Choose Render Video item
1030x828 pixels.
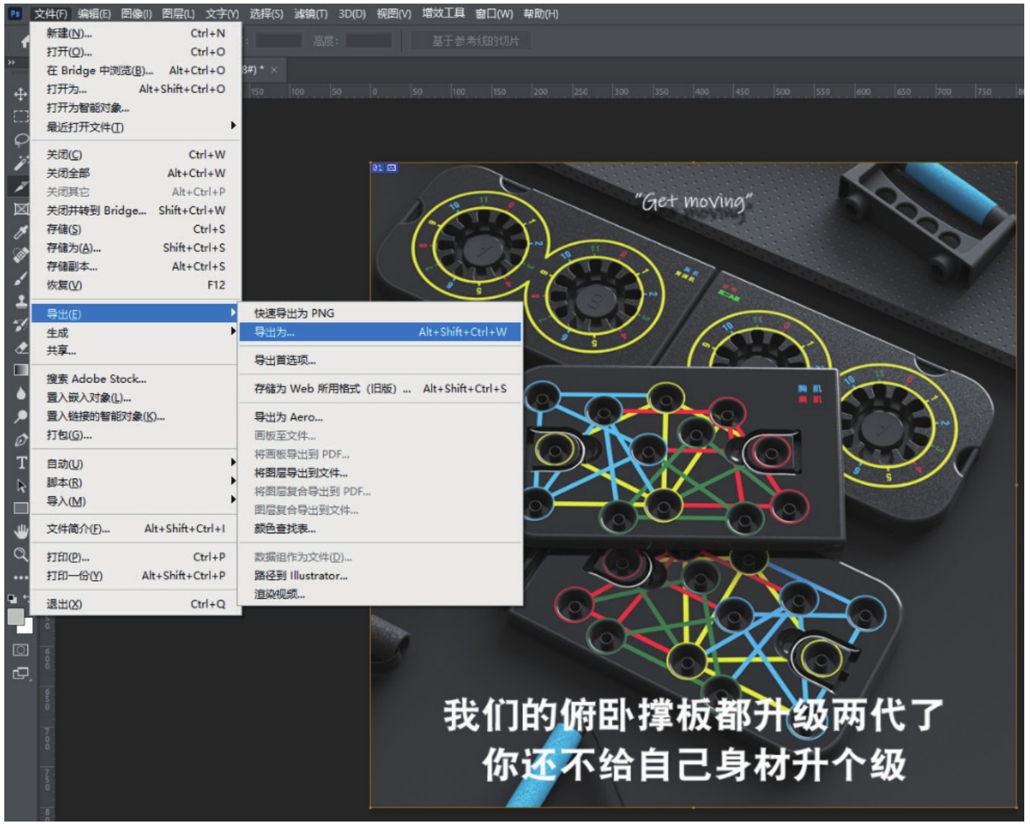point(380,594)
